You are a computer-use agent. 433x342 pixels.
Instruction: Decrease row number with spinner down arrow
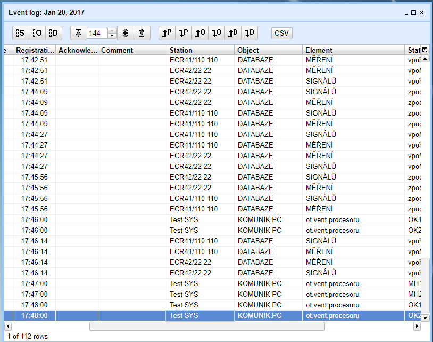[112, 36]
